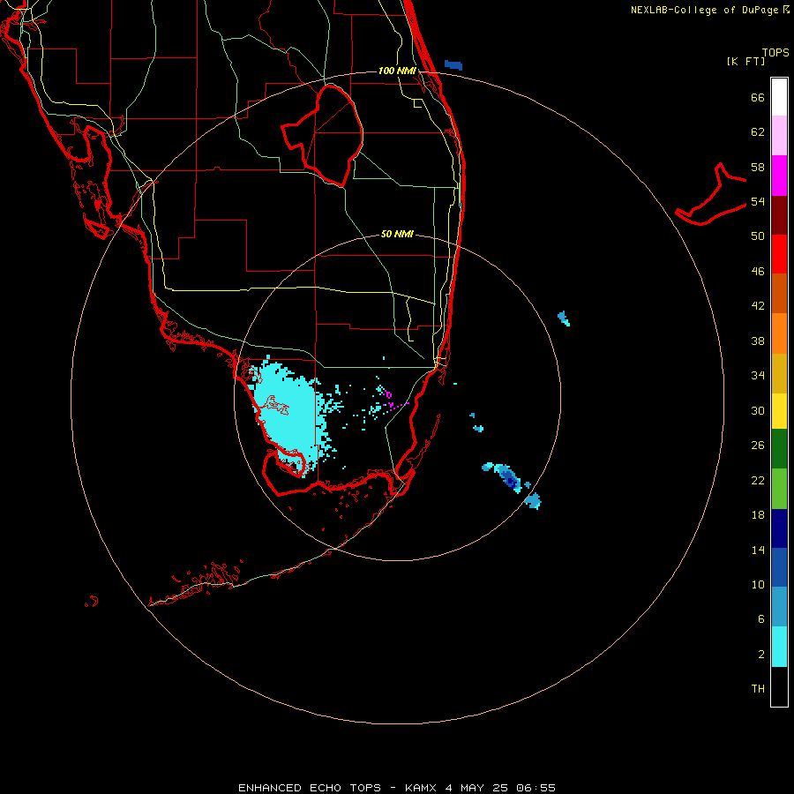Click the light blue legend swatch
The width and height of the screenshot is (794, 794).
pos(779,607)
